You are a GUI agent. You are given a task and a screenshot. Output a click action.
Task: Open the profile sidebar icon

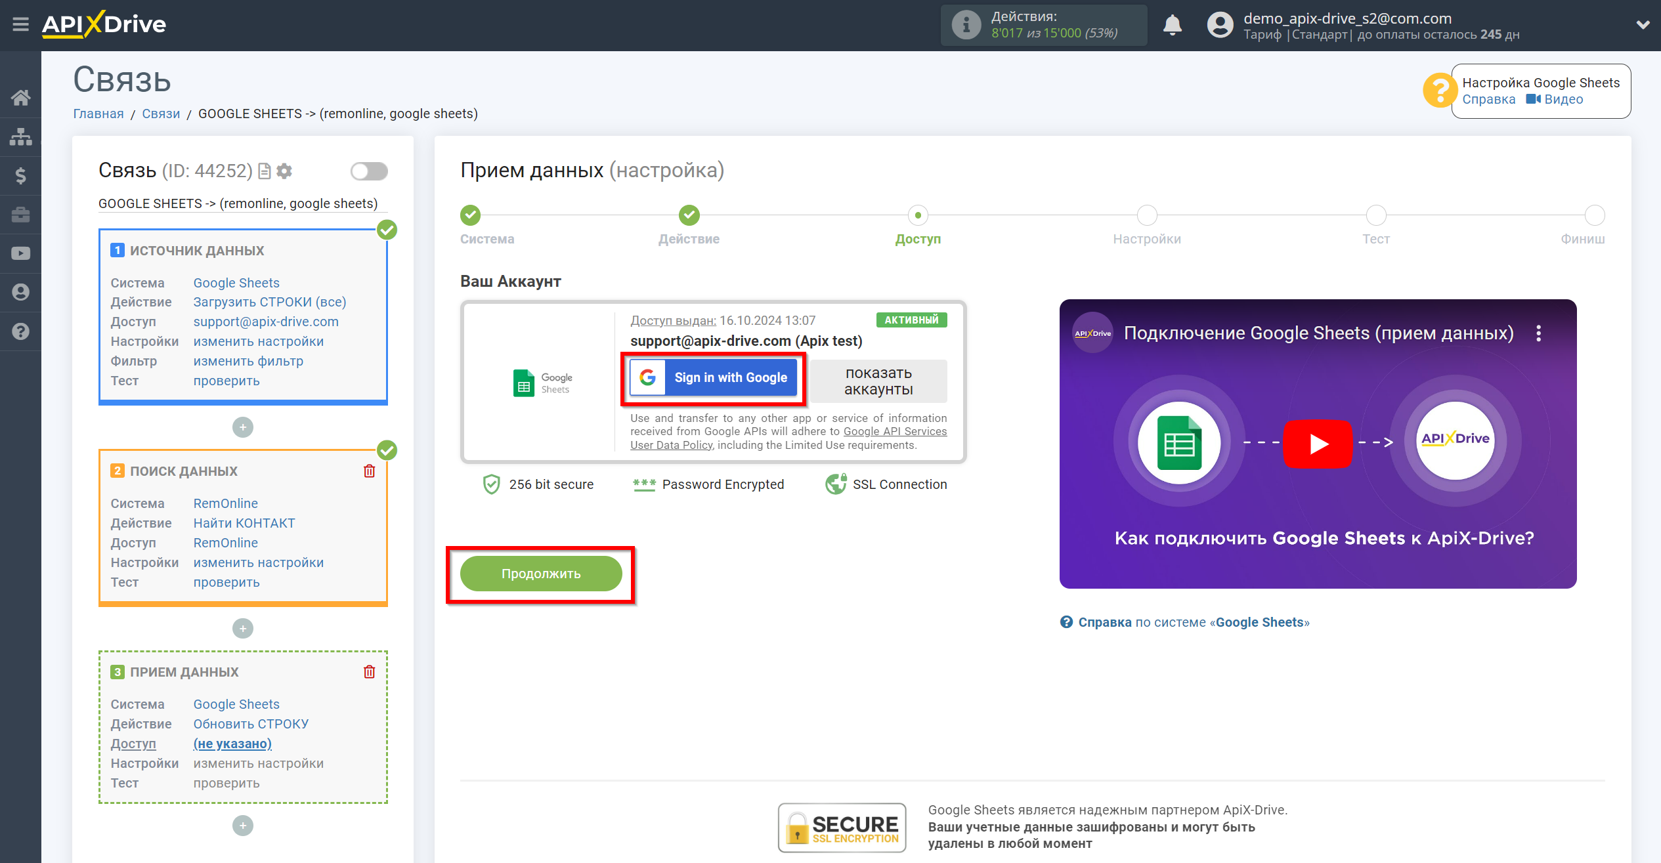click(x=20, y=292)
